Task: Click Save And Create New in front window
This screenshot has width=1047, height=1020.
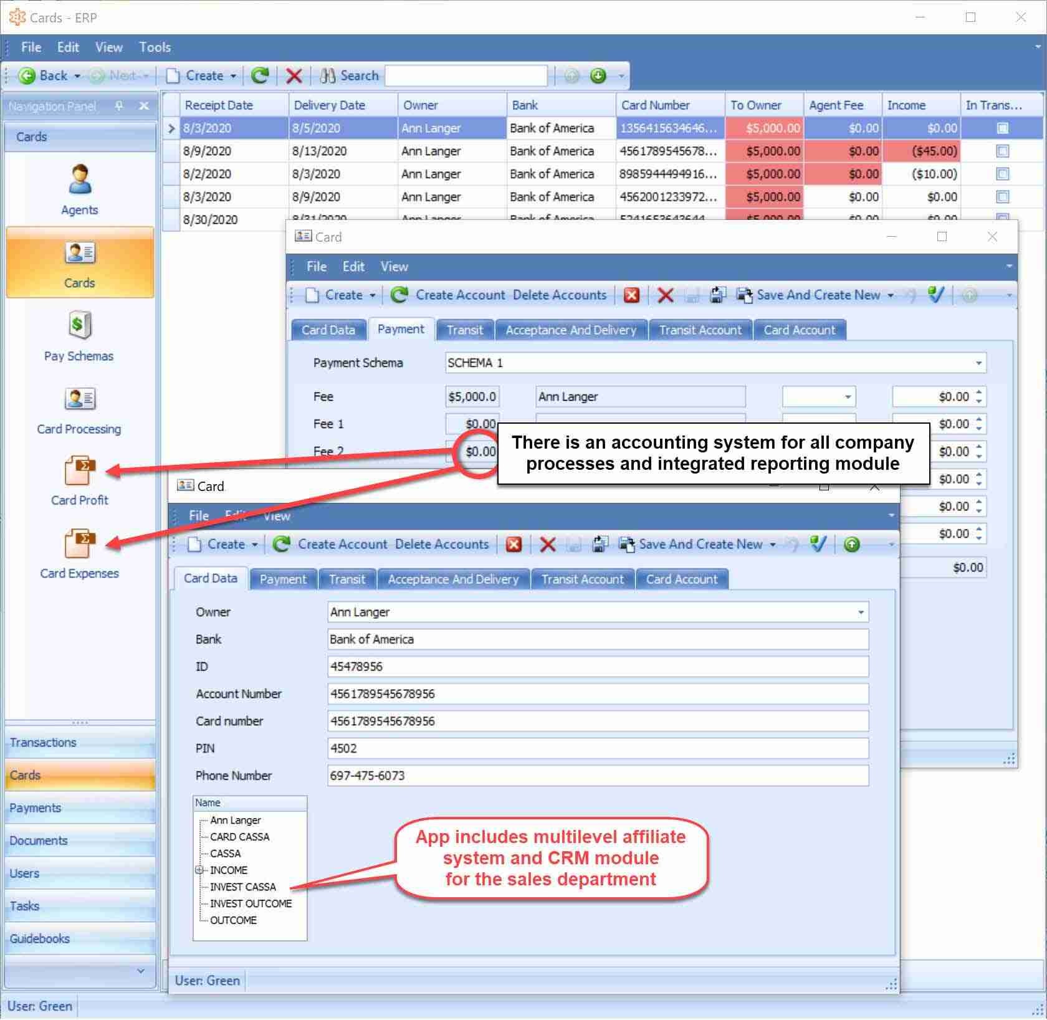Action: point(700,545)
